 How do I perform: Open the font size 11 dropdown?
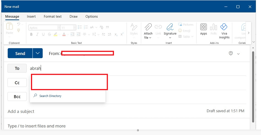(x=74, y=27)
